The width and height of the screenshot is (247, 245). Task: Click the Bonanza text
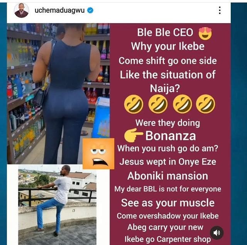coord(171,136)
